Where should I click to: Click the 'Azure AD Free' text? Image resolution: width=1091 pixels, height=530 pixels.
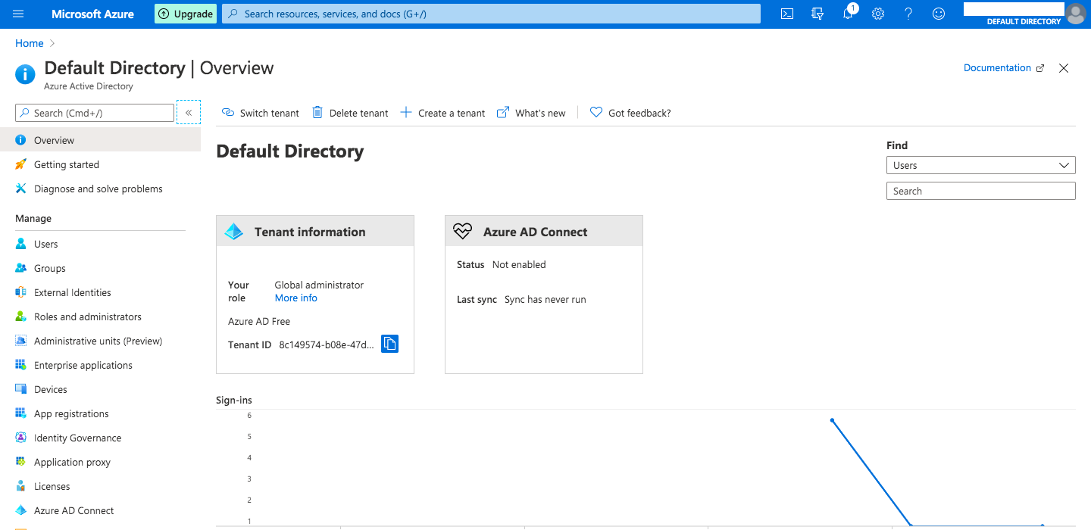coord(259,321)
